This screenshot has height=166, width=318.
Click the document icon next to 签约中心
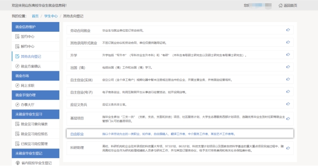(x=17, y=36)
